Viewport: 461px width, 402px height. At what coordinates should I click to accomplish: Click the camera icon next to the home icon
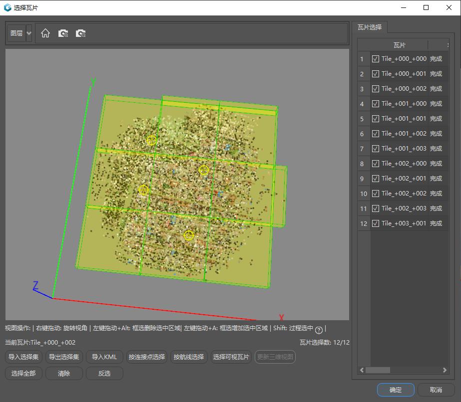coord(63,33)
